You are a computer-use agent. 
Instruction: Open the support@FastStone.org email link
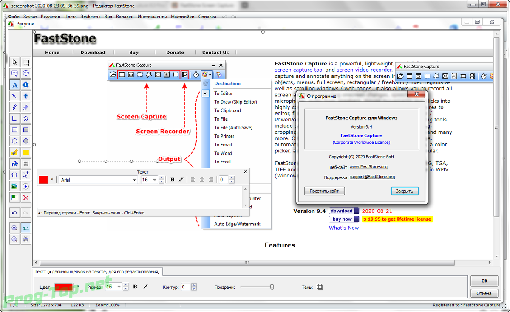372,177
